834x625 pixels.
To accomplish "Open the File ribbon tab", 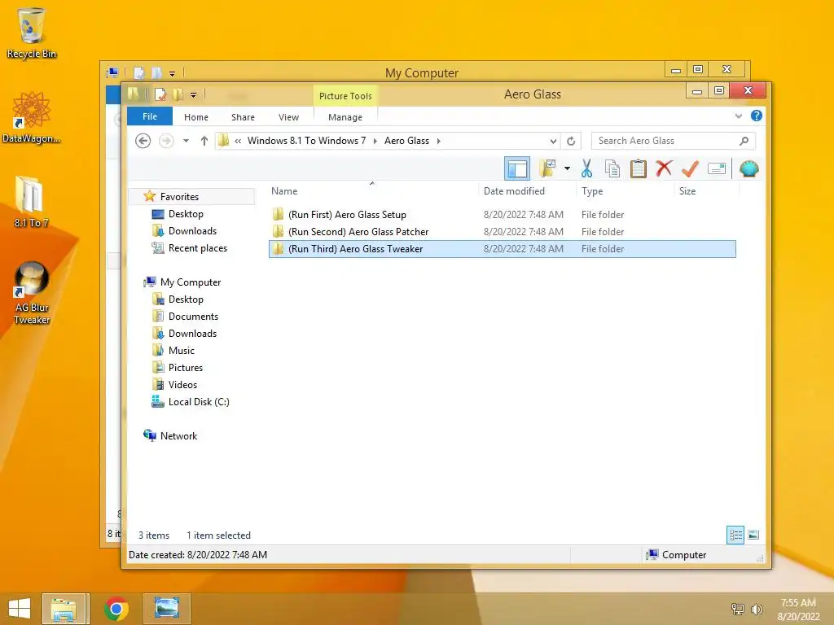I will pos(150,116).
